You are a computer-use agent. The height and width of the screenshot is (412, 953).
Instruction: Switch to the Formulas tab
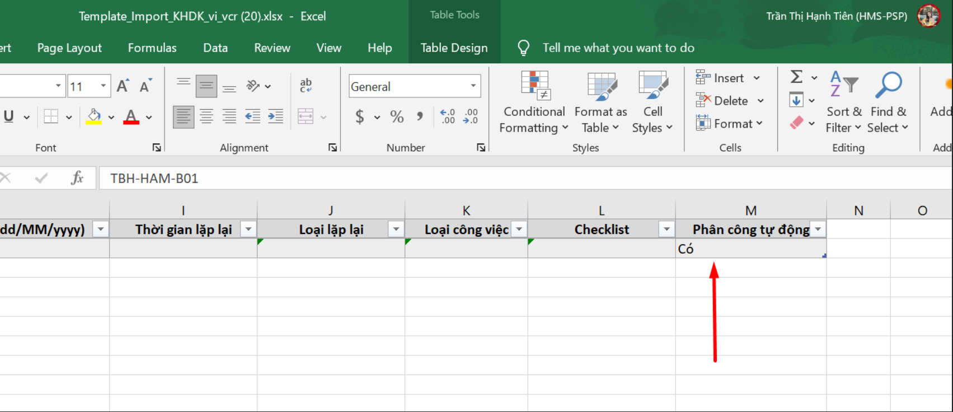[x=152, y=48]
